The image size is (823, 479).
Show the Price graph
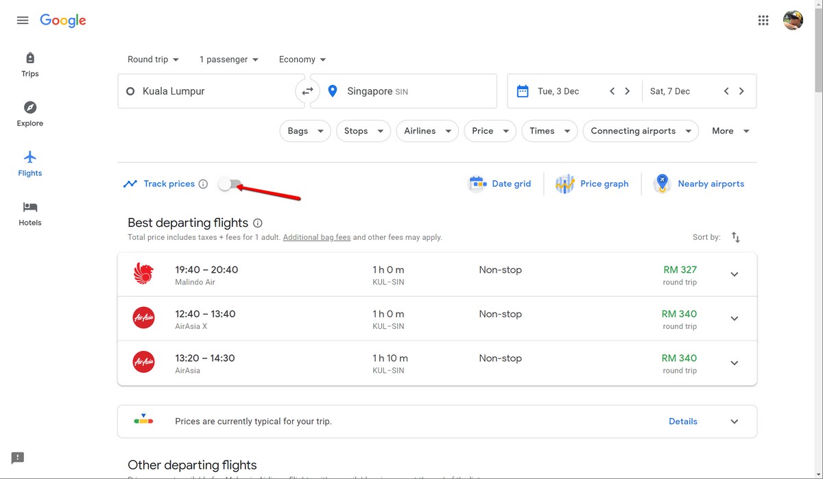tap(593, 183)
